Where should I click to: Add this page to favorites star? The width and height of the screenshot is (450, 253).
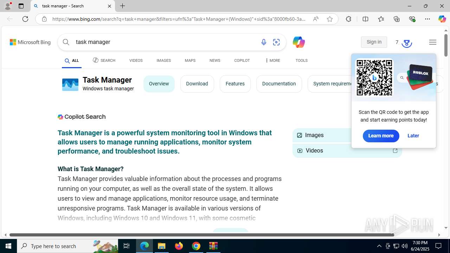[330, 19]
